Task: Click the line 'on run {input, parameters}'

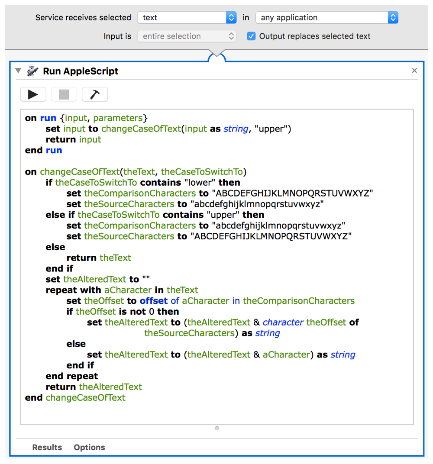Action: [x=86, y=118]
